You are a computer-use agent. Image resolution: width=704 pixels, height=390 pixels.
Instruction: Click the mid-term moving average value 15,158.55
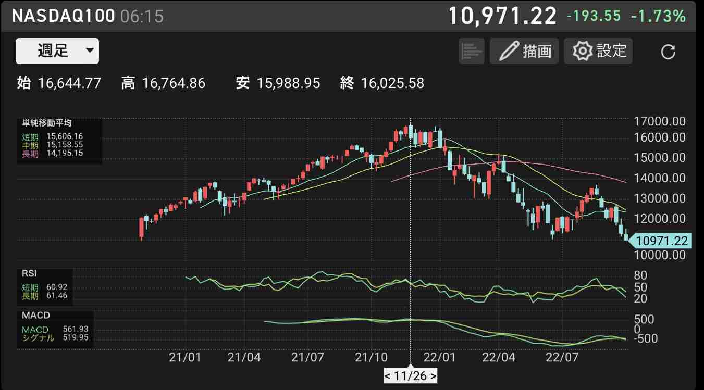64,144
